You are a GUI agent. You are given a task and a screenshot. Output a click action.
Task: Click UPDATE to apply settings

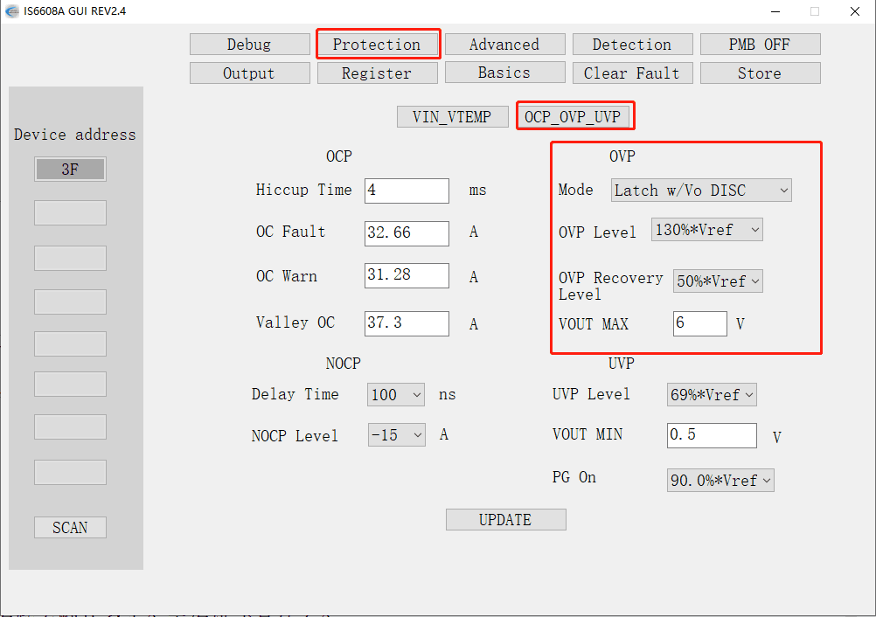click(x=505, y=520)
